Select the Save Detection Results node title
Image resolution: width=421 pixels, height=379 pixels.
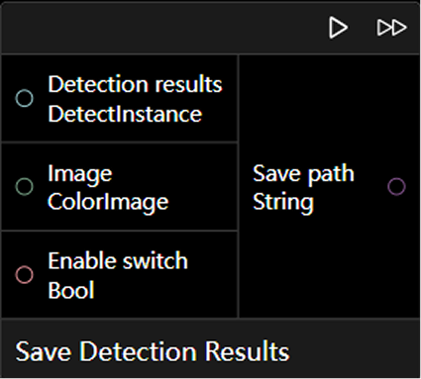pos(153,351)
